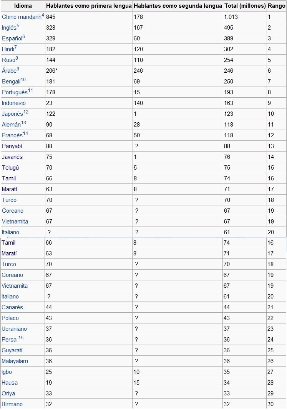This screenshot has width=287, height=410.
Task: Click the Total (millones) column header
Action: 245,6
